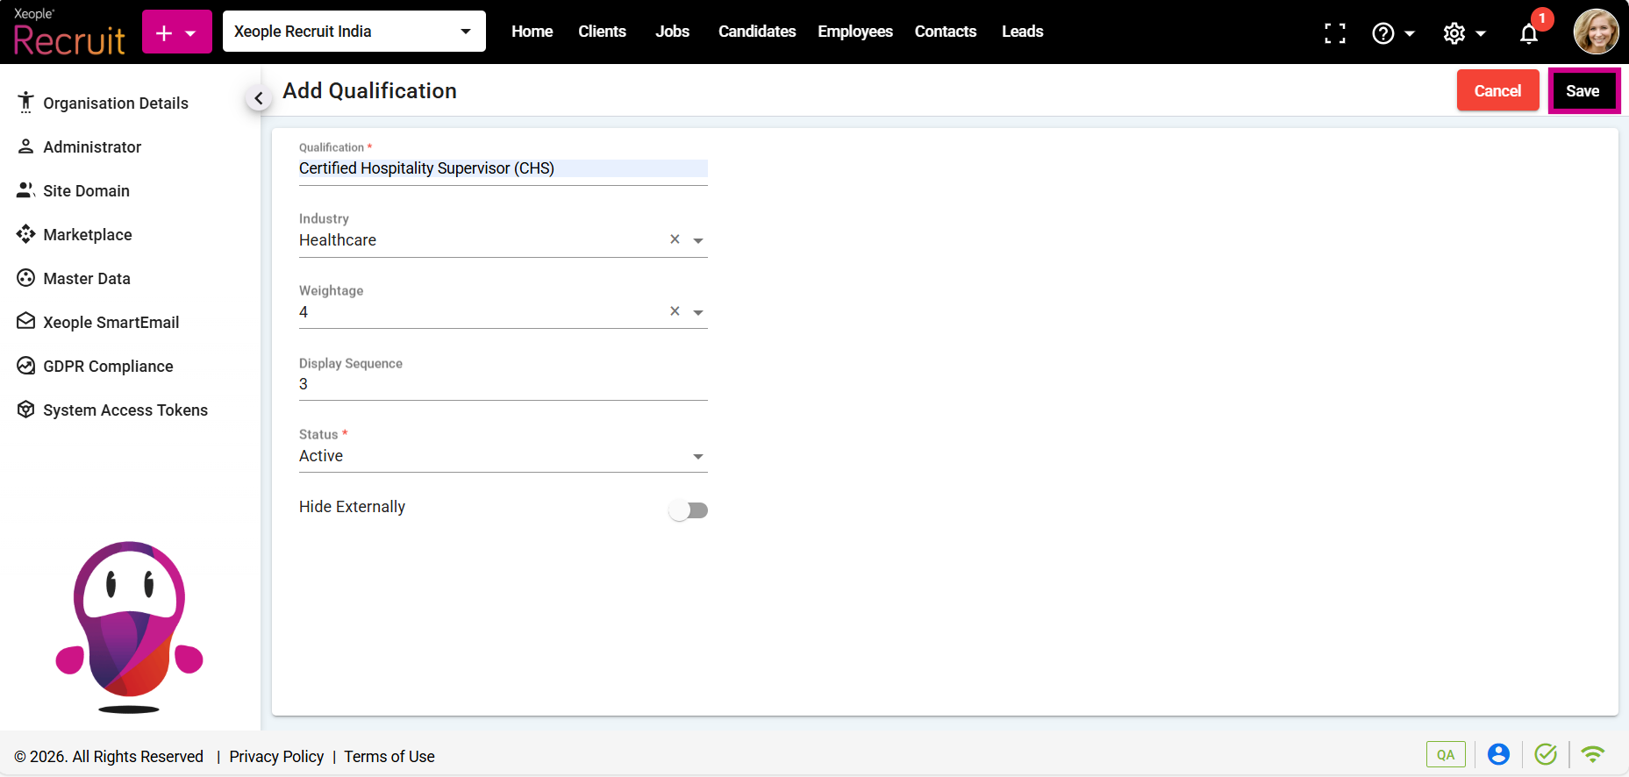Click the blue user icon in footer

(x=1498, y=754)
